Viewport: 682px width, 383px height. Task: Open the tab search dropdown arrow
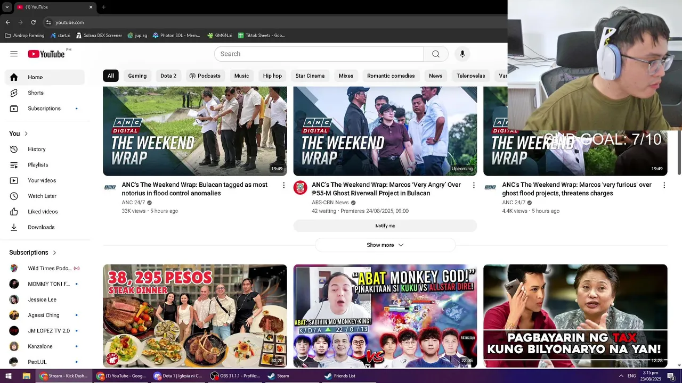coord(7,7)
